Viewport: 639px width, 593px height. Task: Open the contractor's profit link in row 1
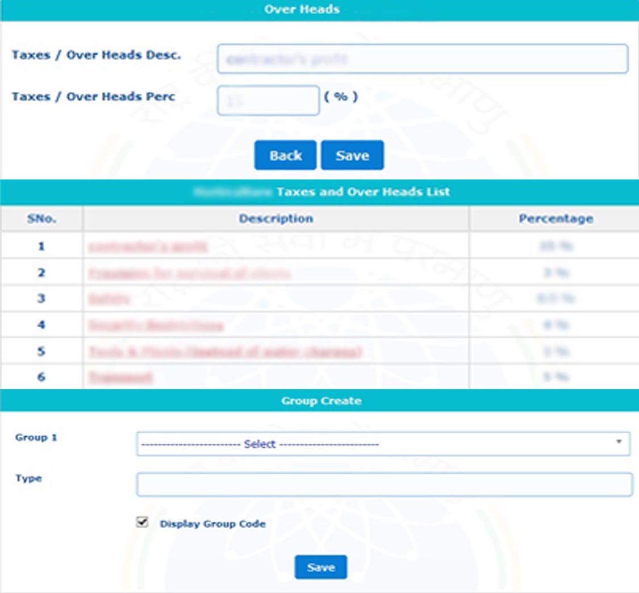click(x=148, y=247)
